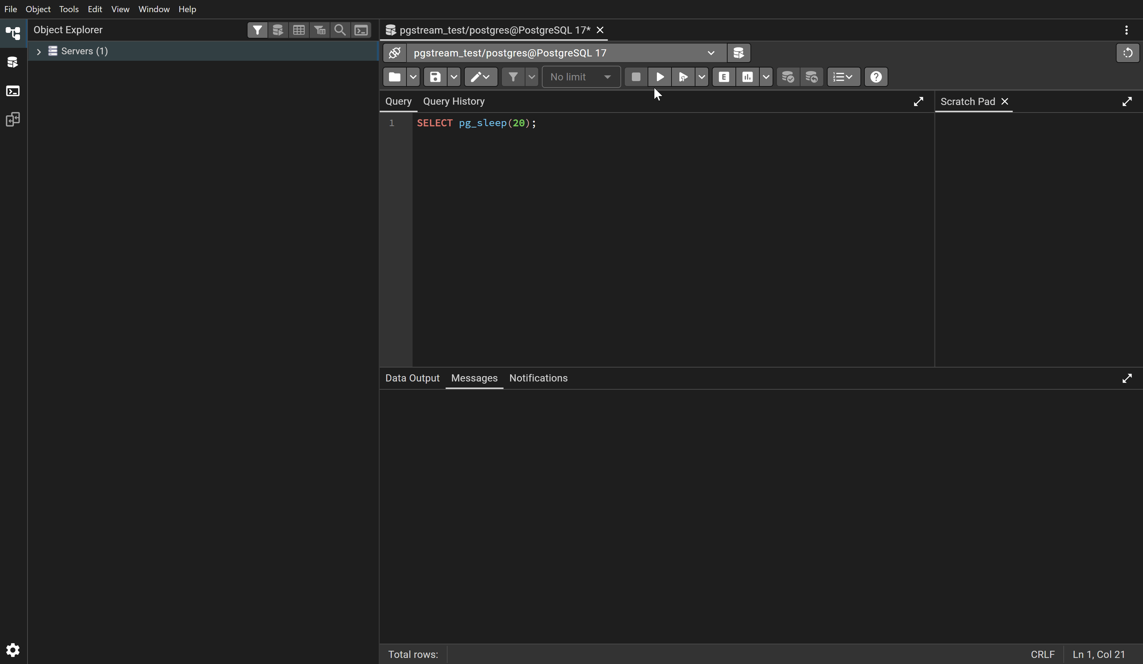
Task: Expand the Servers (1) tree node
Action: tap(39, 52)
